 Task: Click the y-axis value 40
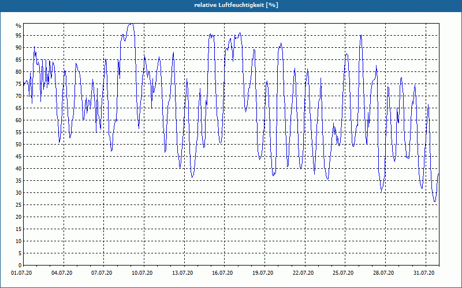pyautogui.click(x=18, y=168)
